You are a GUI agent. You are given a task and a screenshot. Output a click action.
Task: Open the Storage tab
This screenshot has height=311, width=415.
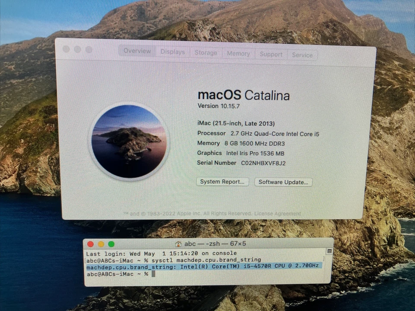(206, 53)
